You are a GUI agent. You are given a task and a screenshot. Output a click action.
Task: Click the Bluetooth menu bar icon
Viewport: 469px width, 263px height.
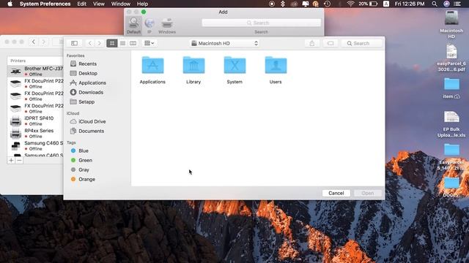point(283,4)
